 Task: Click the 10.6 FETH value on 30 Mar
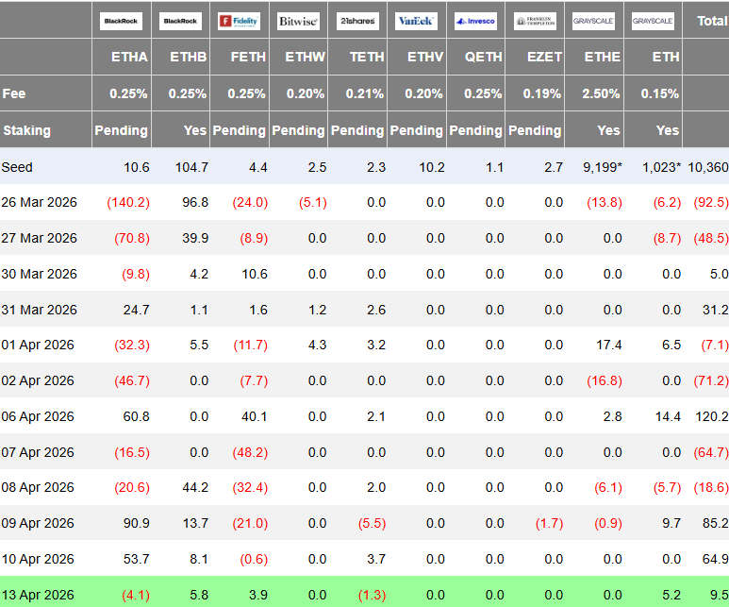[x=255, y=274]
